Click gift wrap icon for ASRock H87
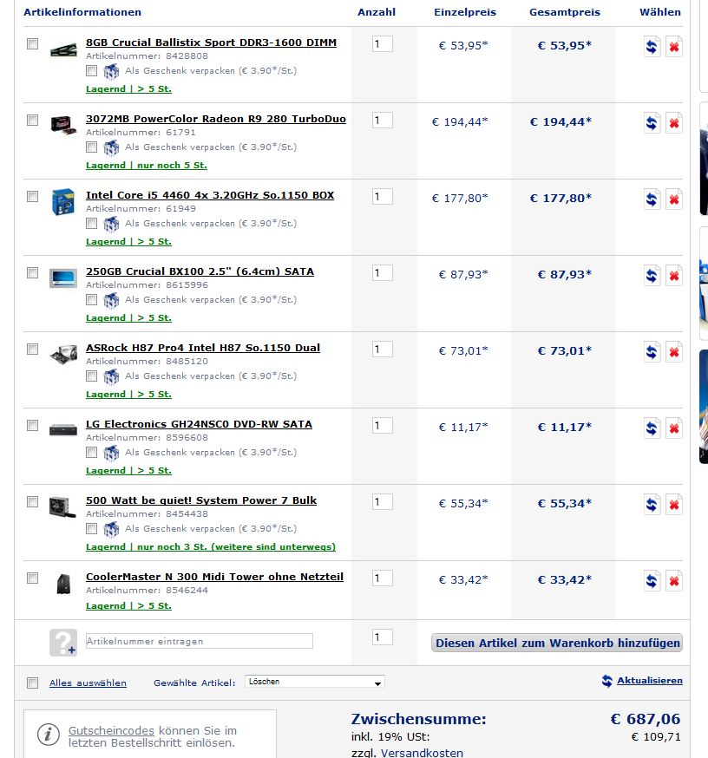 point(111,377)
